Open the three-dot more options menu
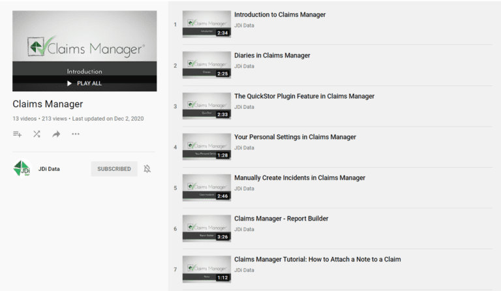Screen dimensions: 501x291 (76, 134)
